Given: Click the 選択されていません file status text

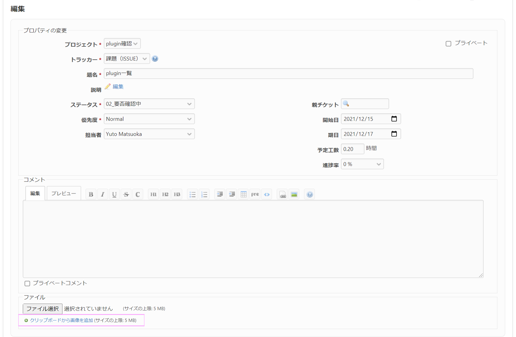Looking at the screenshot, I should (88, 309).
